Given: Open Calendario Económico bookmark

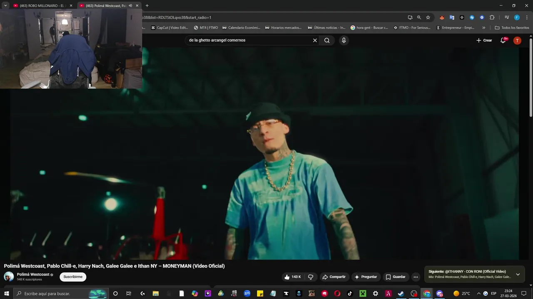Looking at the screenshot, I should click(x=241, y=28).
